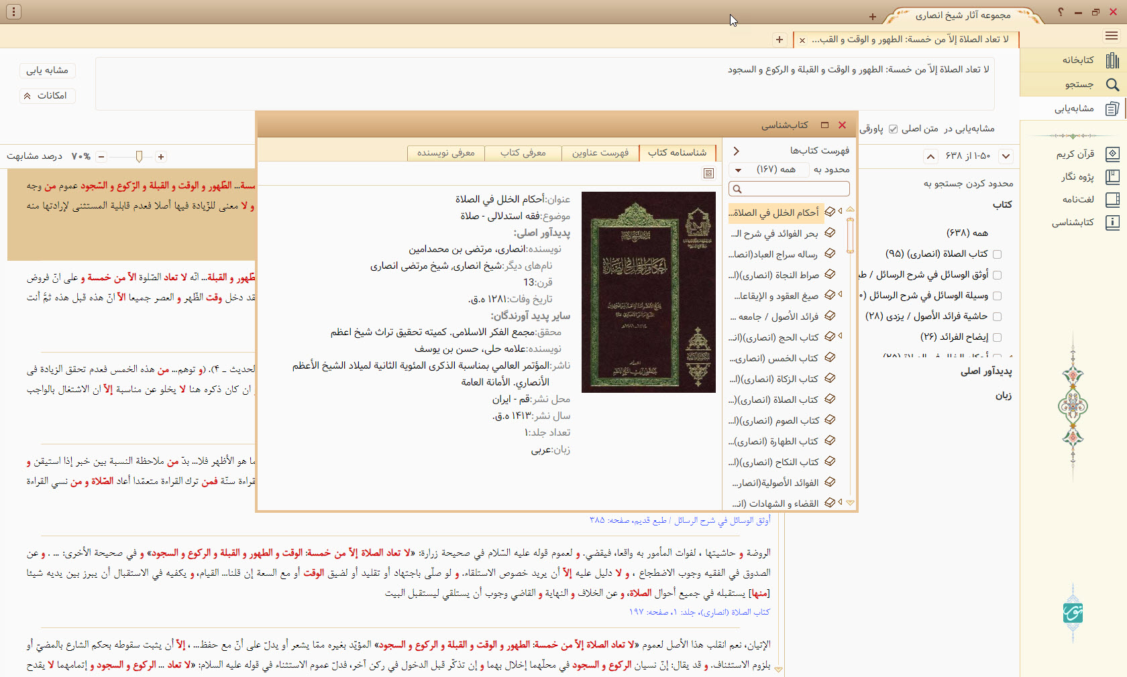Expand the صيغ العقود و الإيقاعات tree node
Screen dimensions: 1127x677
click(840, 294)
